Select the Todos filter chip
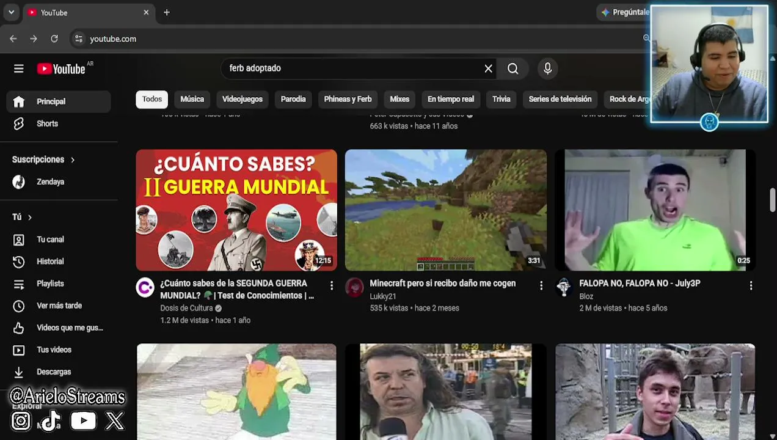Image resolution: width=777 pixels, height=440 pixels. pyautogui.click(x=152, y=99)
